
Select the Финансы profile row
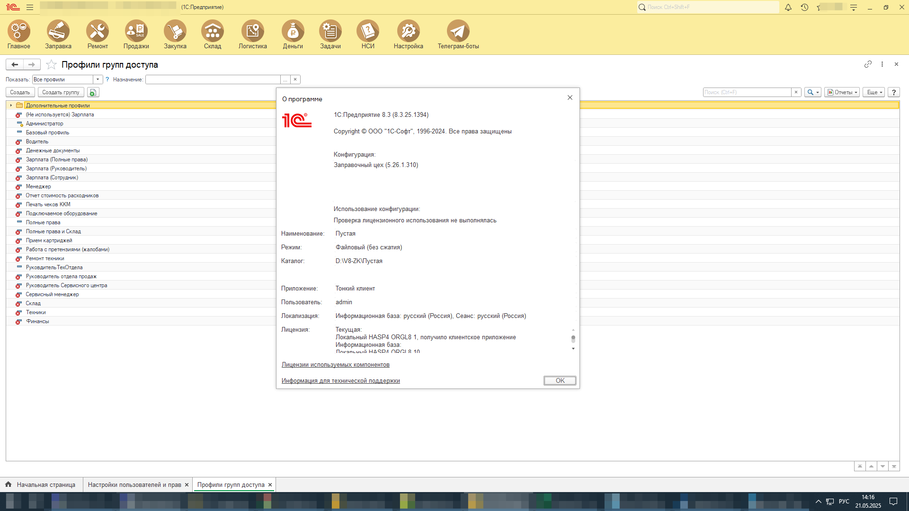click(x=37, y=321)
